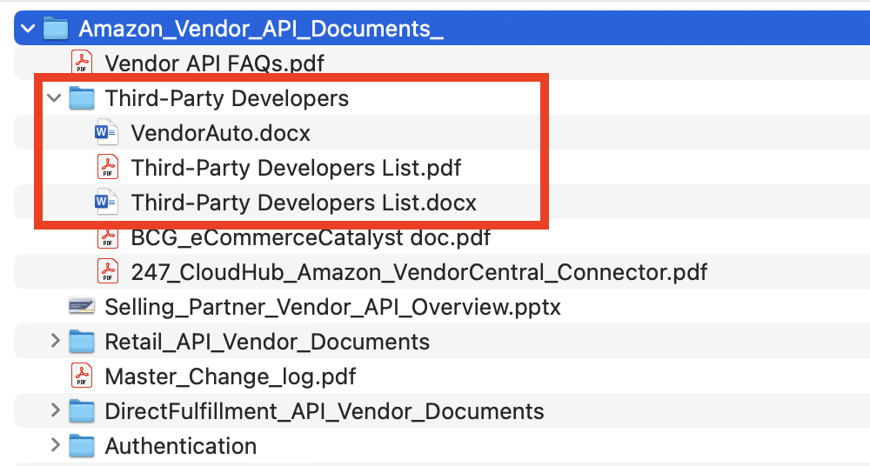Collapse the Third-Party Developers folder
This screenshot has height=466, width=870.
pyautogui.click(x=54, y=98)
